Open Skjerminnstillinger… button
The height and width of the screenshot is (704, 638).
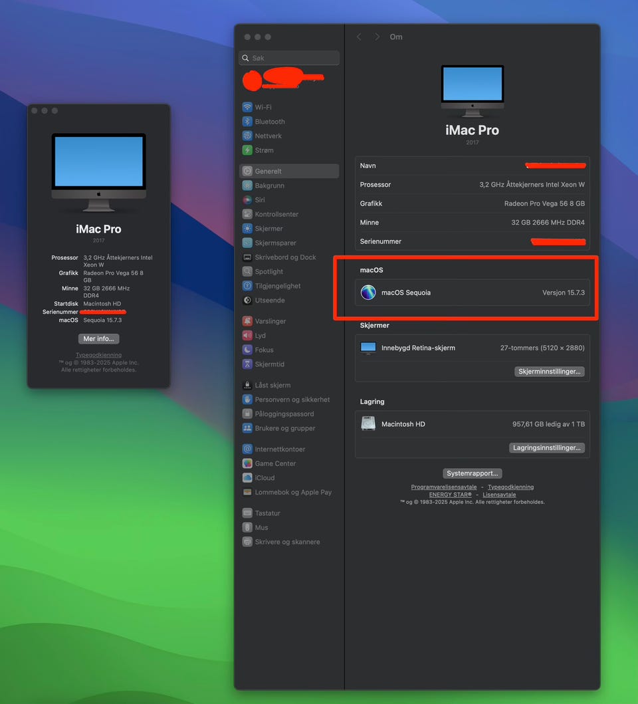click(549, 372)
